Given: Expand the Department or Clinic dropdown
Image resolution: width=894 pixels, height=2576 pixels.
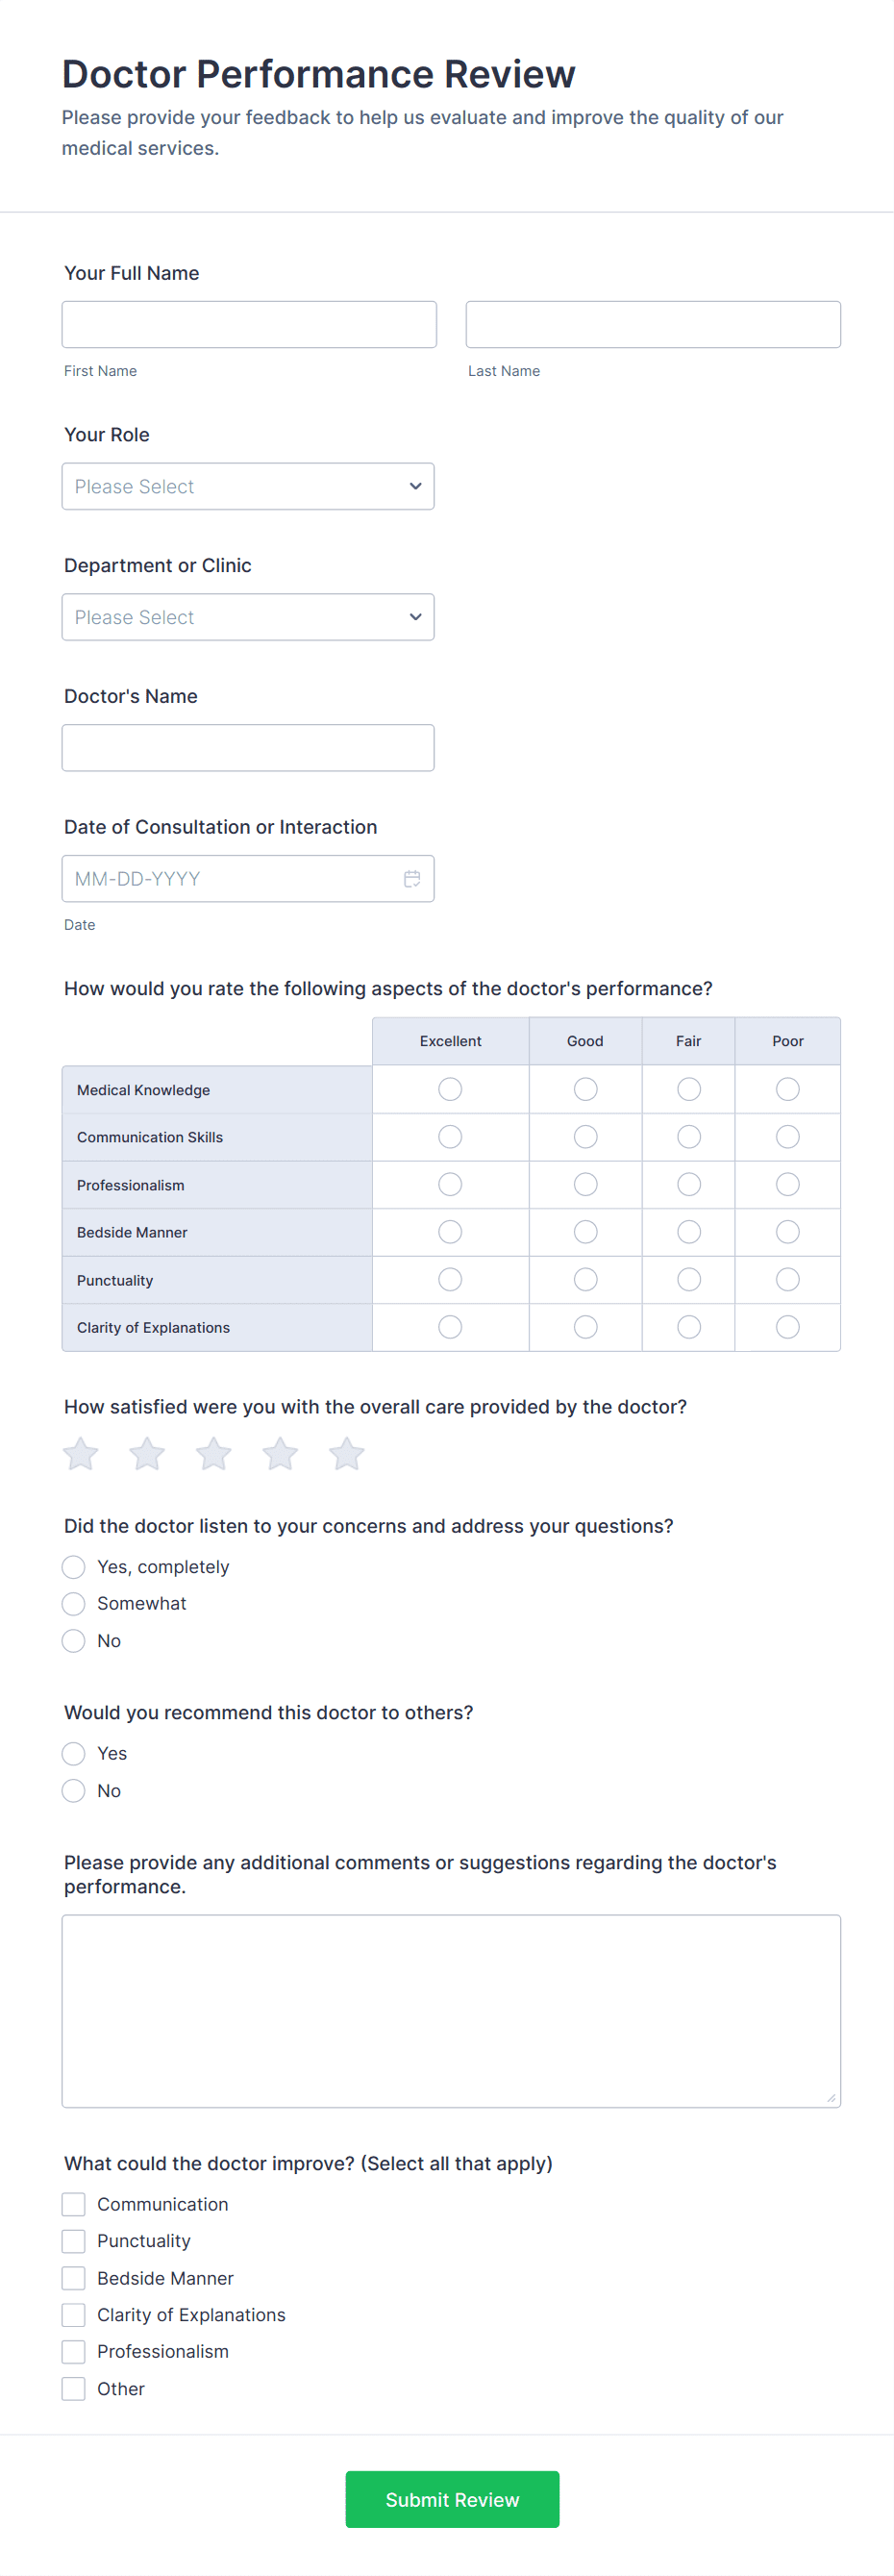Looking at the screenshot, I should click(x=248, y=617).
